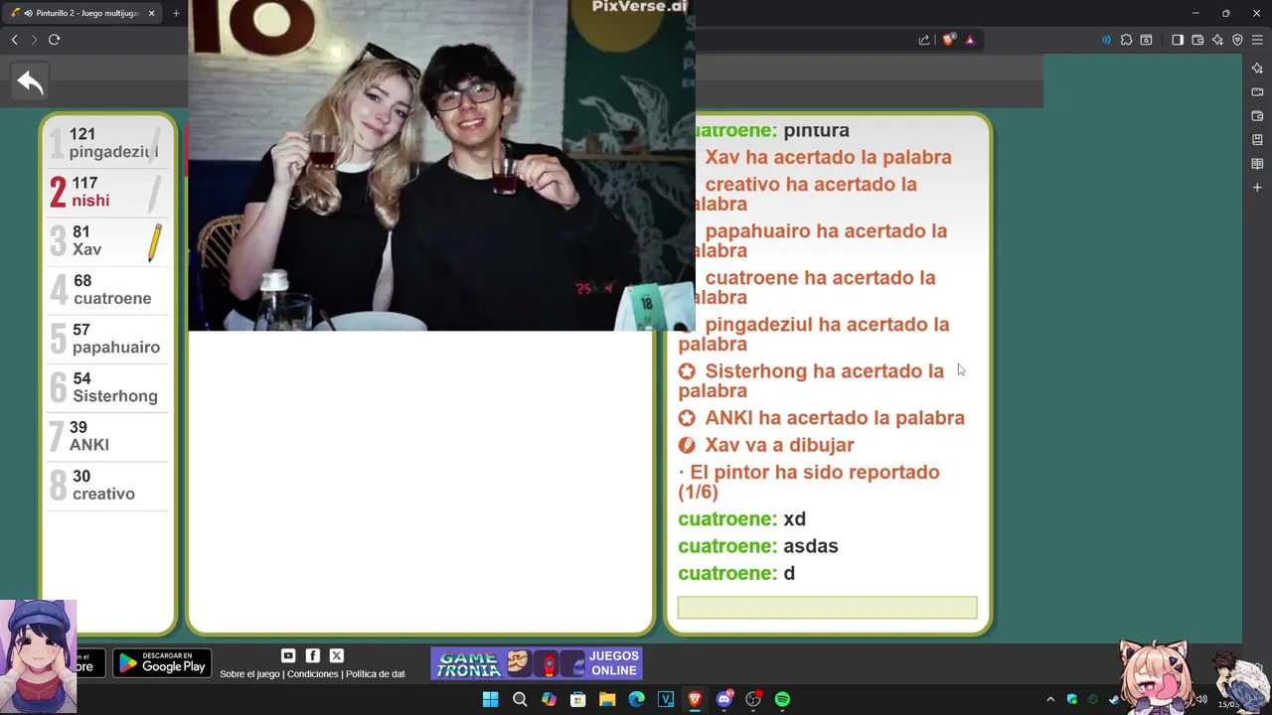
Task: Click the blue audio playing indicator icon
Action: click(1106, 40)
